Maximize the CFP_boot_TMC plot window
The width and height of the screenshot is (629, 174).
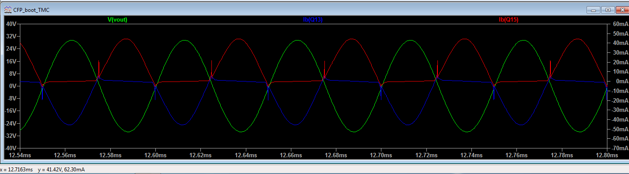(607, 10)
